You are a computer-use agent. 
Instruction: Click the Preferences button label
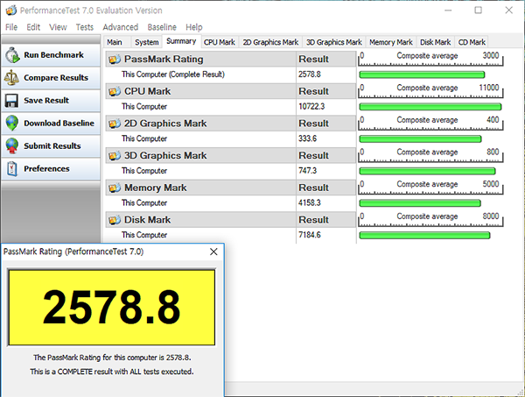[46, 169]
